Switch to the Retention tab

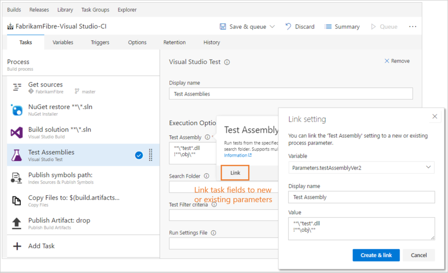(174, 42)
